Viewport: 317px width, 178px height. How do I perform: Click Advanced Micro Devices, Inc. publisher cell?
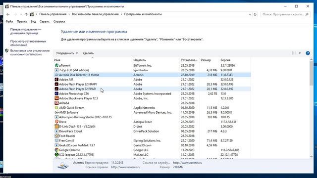pos(153,112)
